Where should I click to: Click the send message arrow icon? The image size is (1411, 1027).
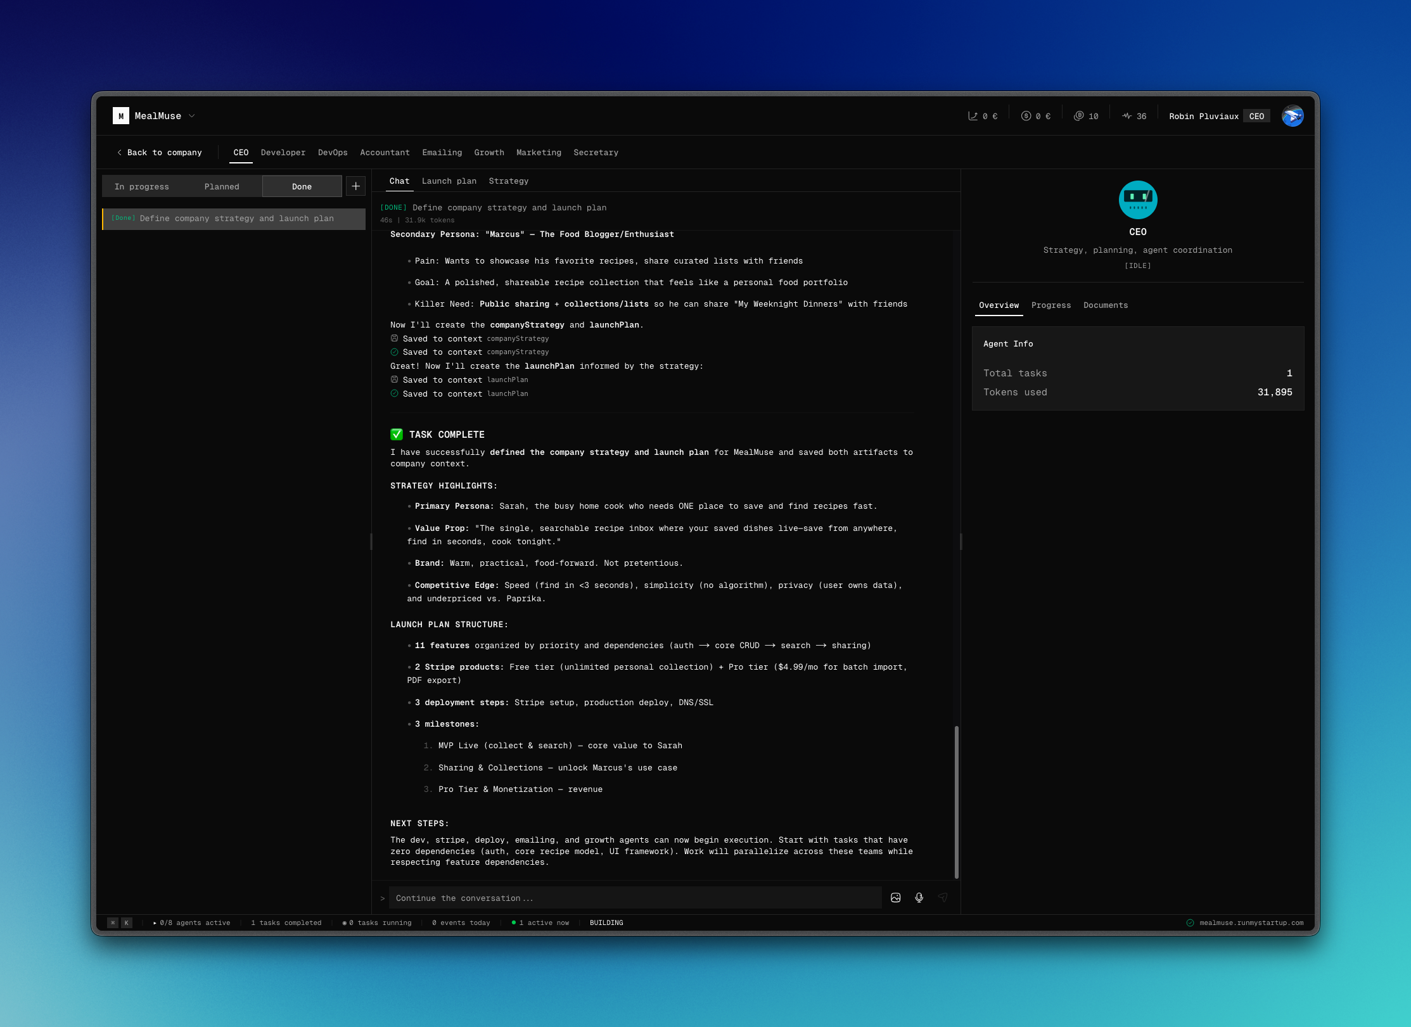click(943, 898)
